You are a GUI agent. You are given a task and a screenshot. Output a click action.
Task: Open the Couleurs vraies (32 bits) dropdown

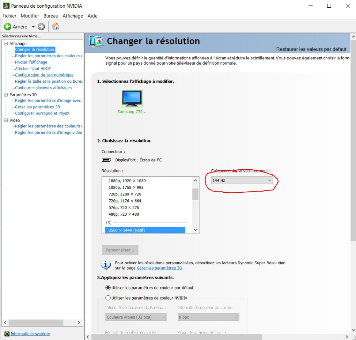click(136, 317)
